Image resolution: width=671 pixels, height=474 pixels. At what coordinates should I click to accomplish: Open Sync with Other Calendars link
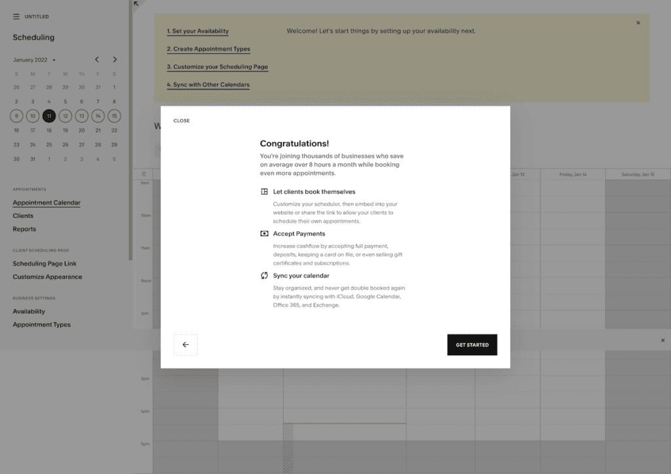click(x=208, y=85)
